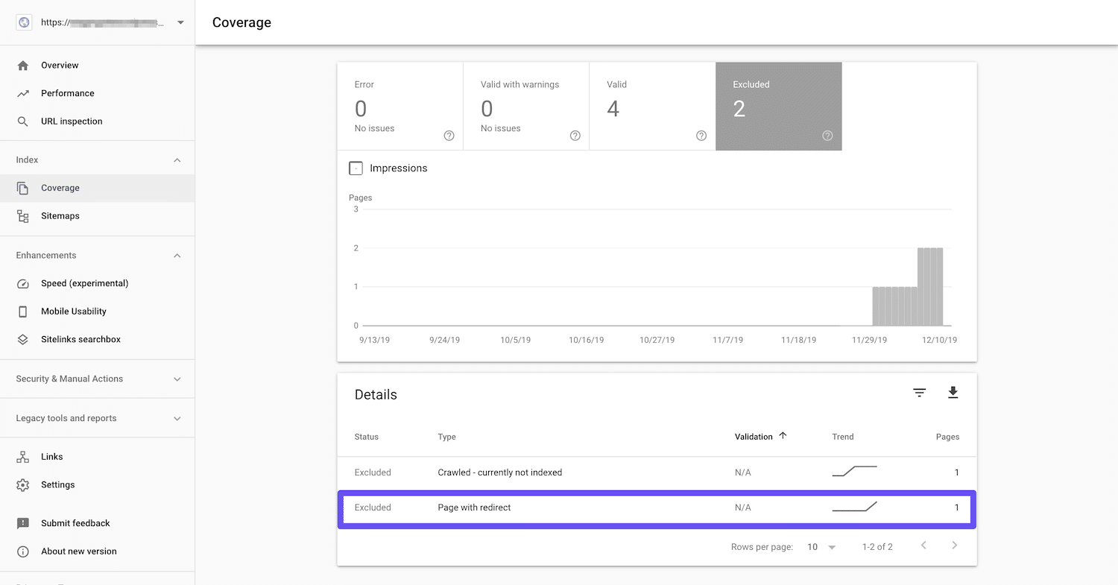
Task: Click the Speed (experimental) gauge icon
Action: pyautogui.click(x=23, y=283)
